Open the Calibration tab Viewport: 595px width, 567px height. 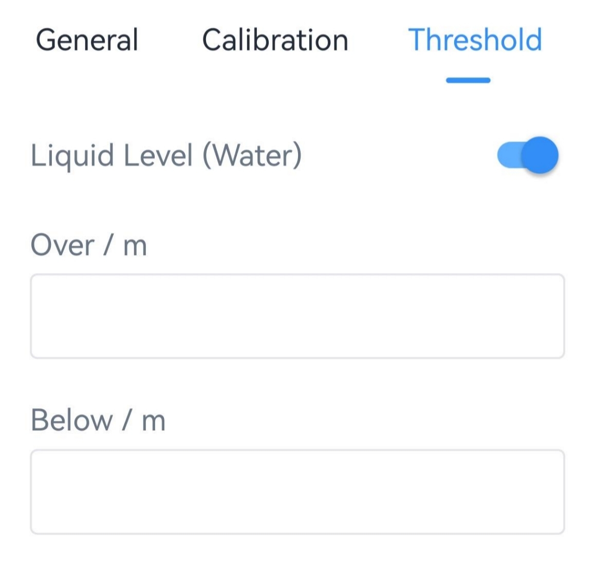click(275, 40)
